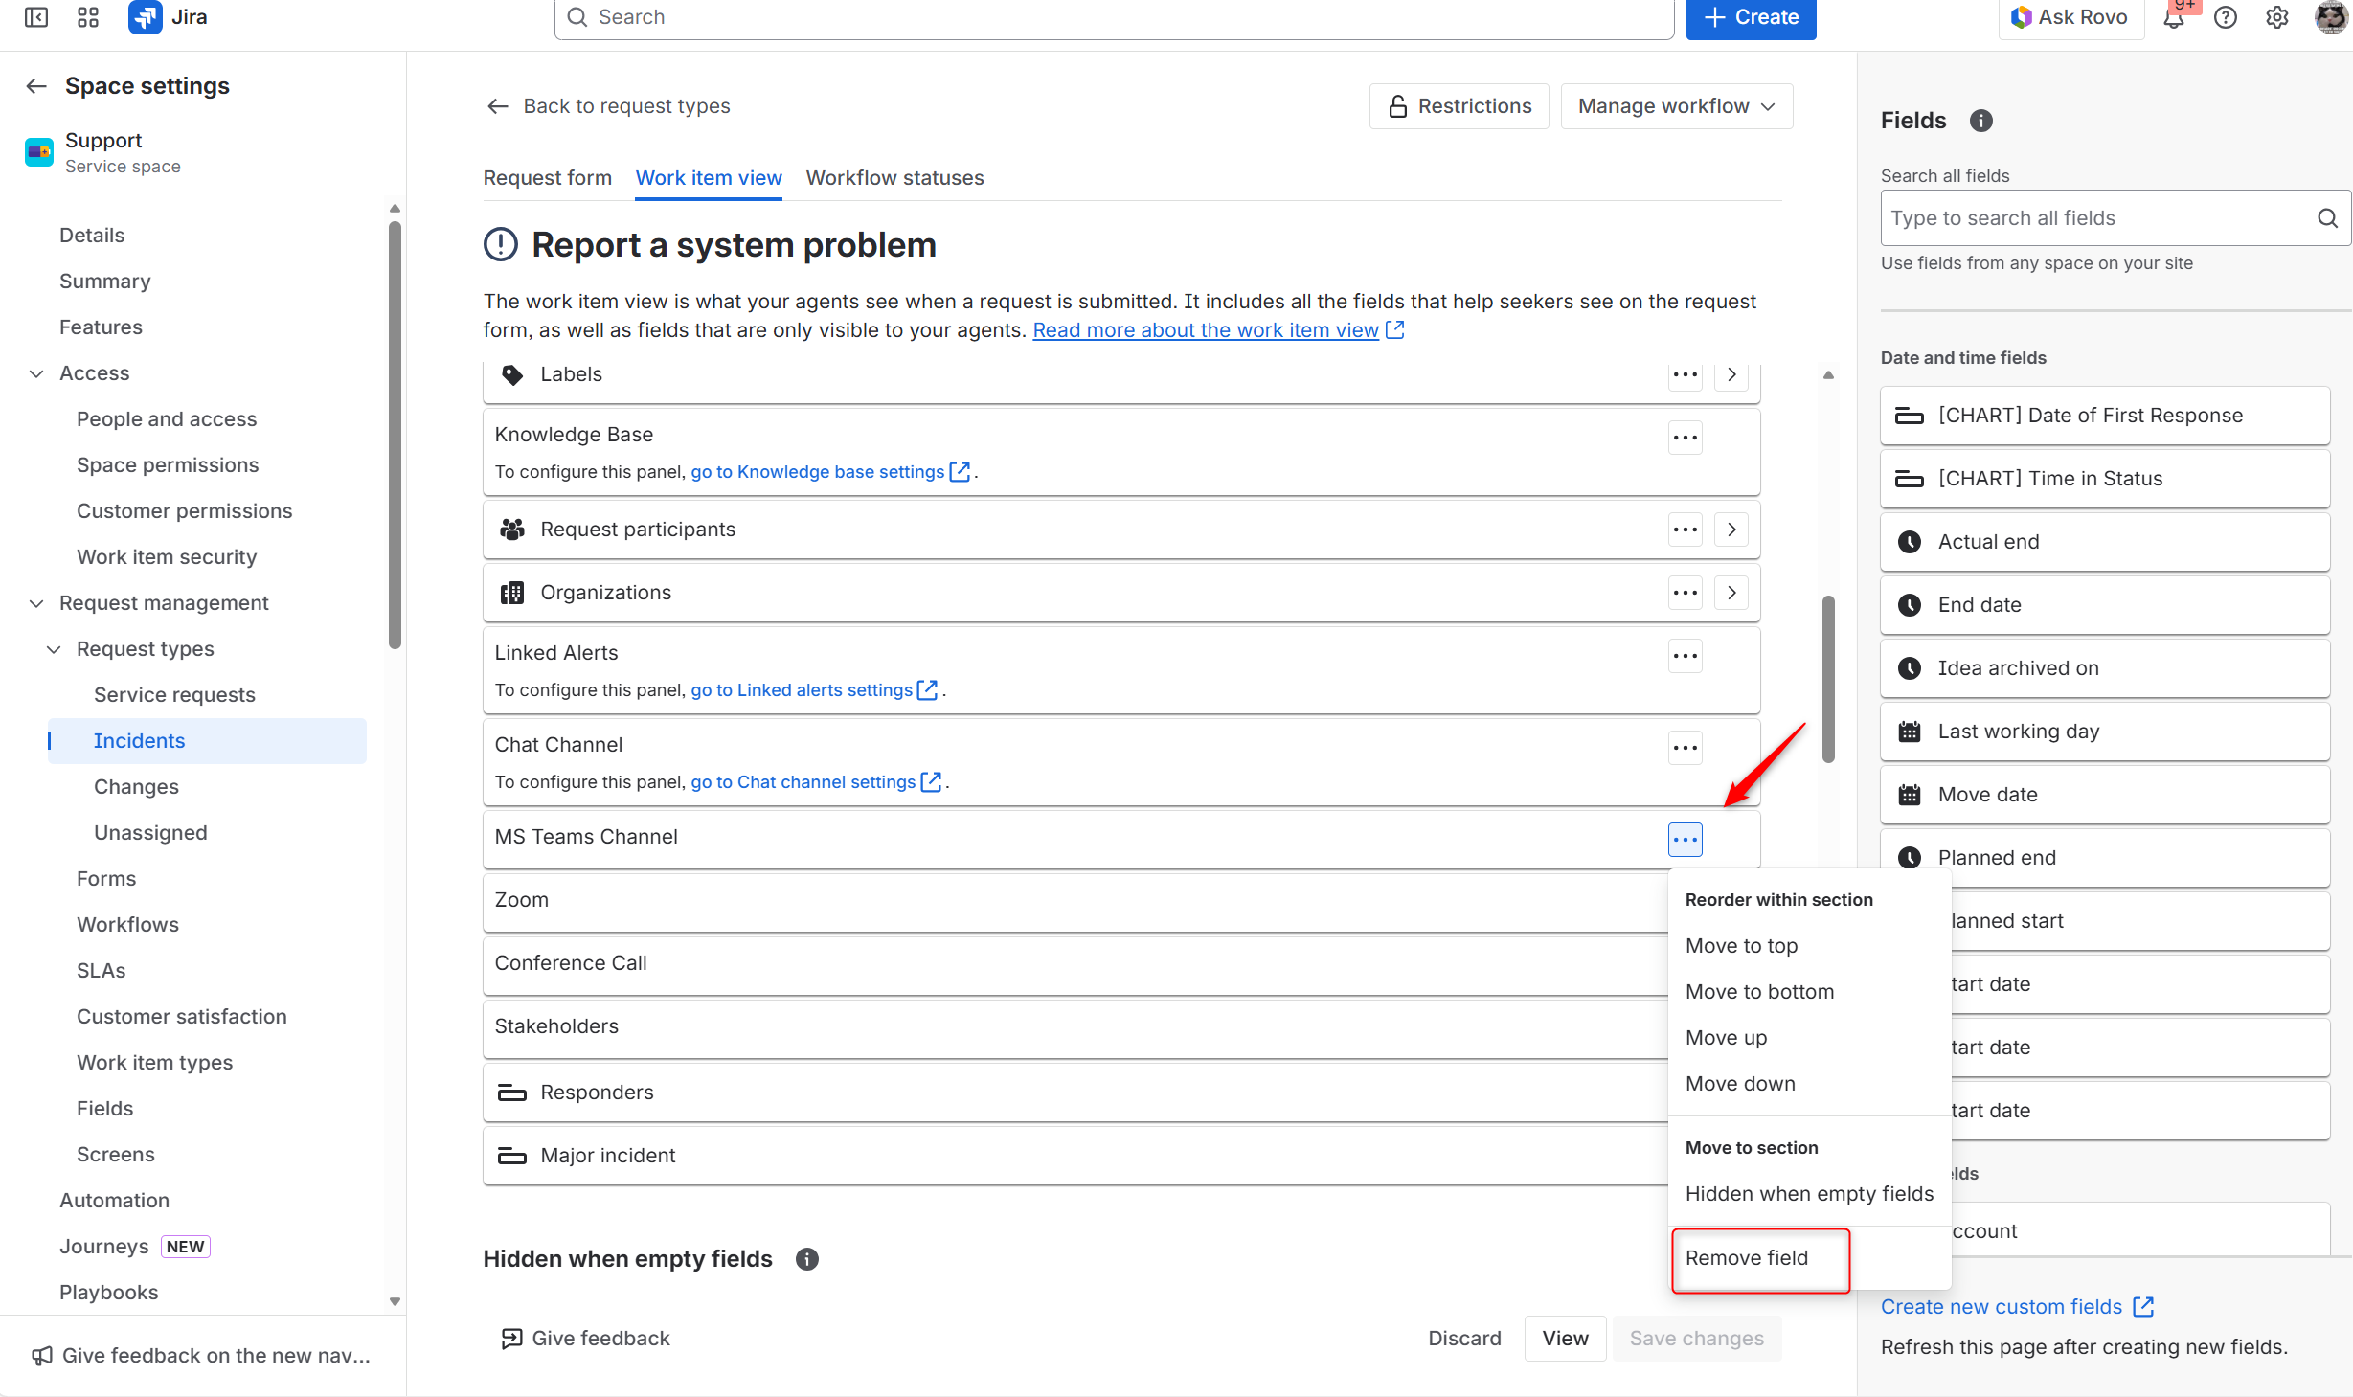Screen dimensions: 2353x1397
Task: Click the sidebar collapse icon in top bar
Action: [x=36, y=17]
